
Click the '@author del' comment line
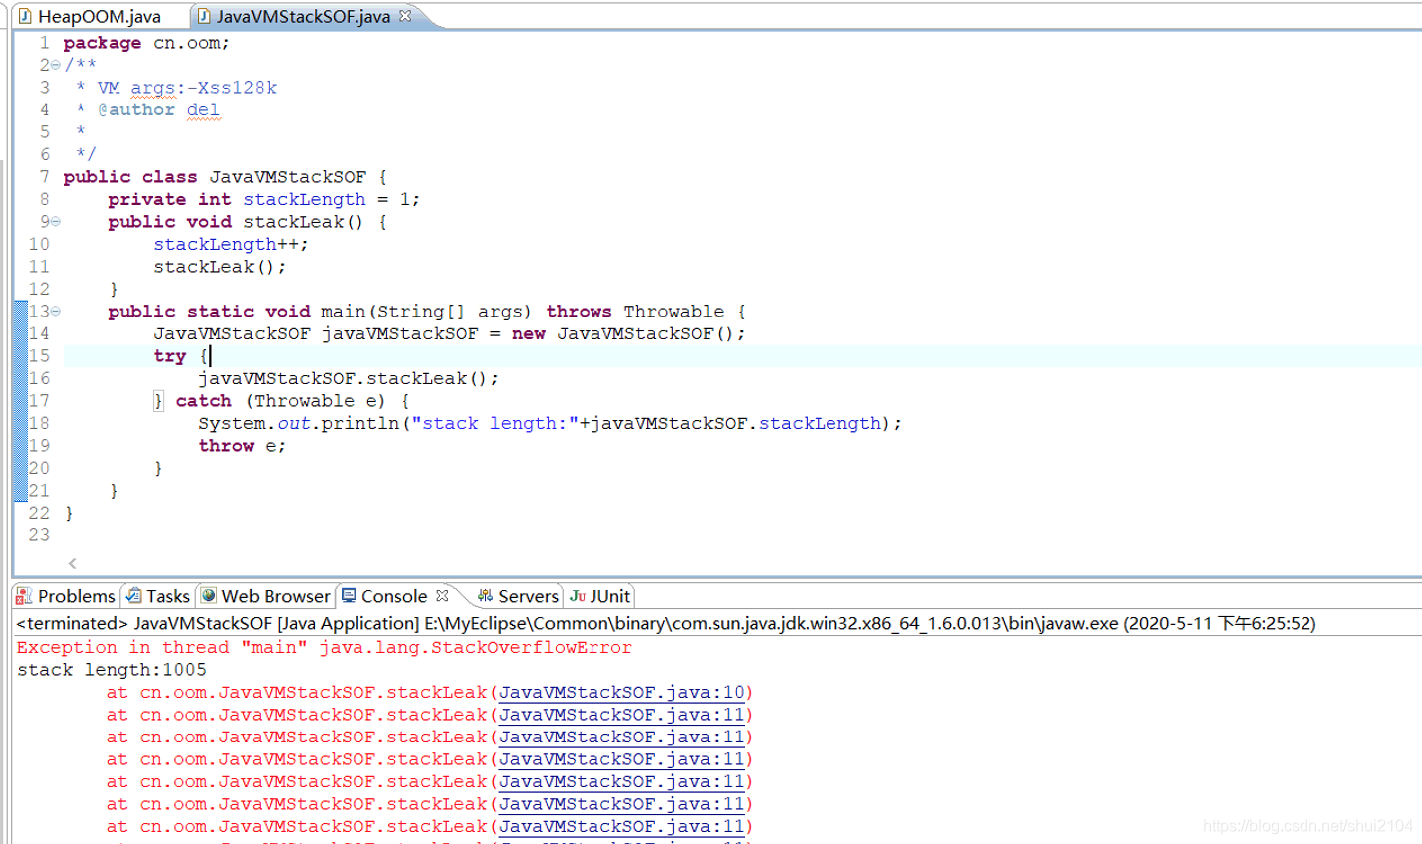point(158,109)
